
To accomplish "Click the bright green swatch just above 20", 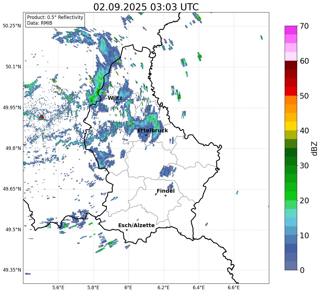I will point(291,196).
